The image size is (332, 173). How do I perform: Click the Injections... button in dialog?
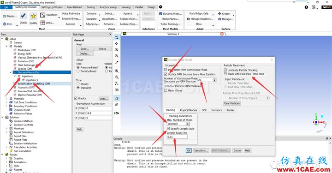201,150
